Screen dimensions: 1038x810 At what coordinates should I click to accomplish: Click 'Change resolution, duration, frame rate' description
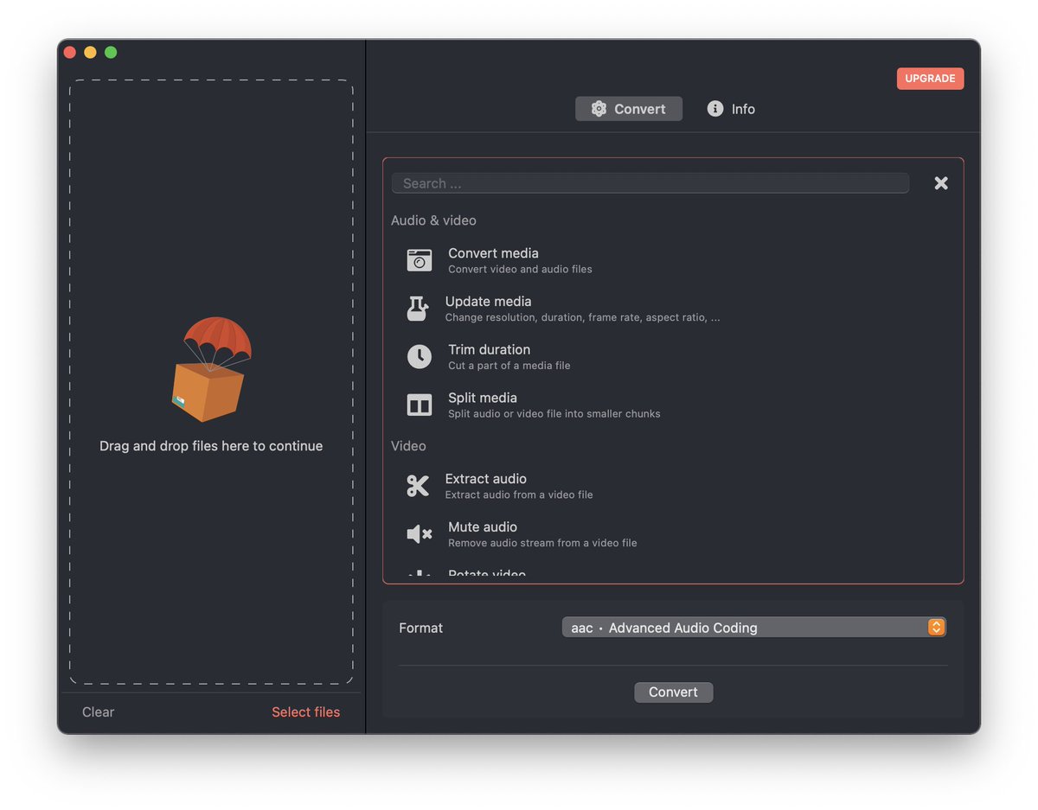582,318
